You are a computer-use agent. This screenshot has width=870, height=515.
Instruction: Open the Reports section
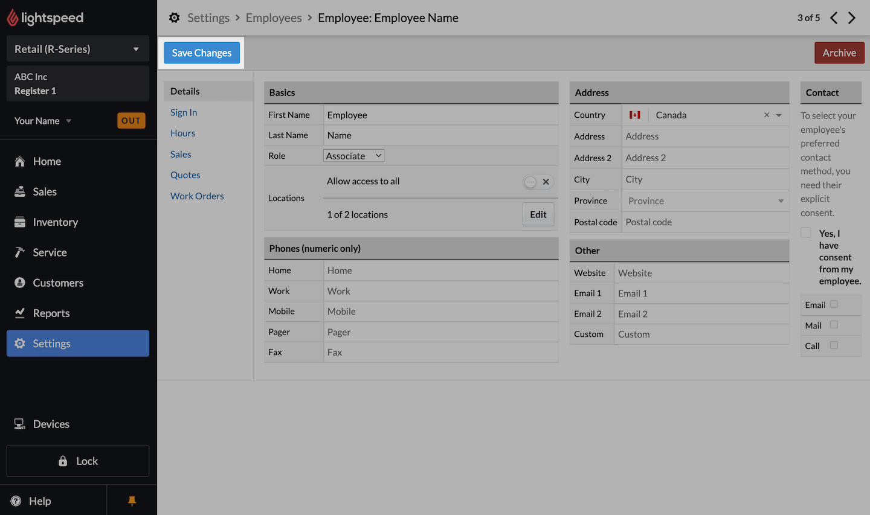(x=51, y=313)
